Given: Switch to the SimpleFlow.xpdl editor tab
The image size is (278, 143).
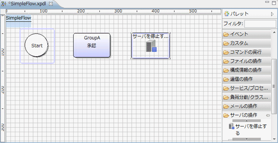Looking at the screenshot, I should pyautogui.click(x=27, y=4).
